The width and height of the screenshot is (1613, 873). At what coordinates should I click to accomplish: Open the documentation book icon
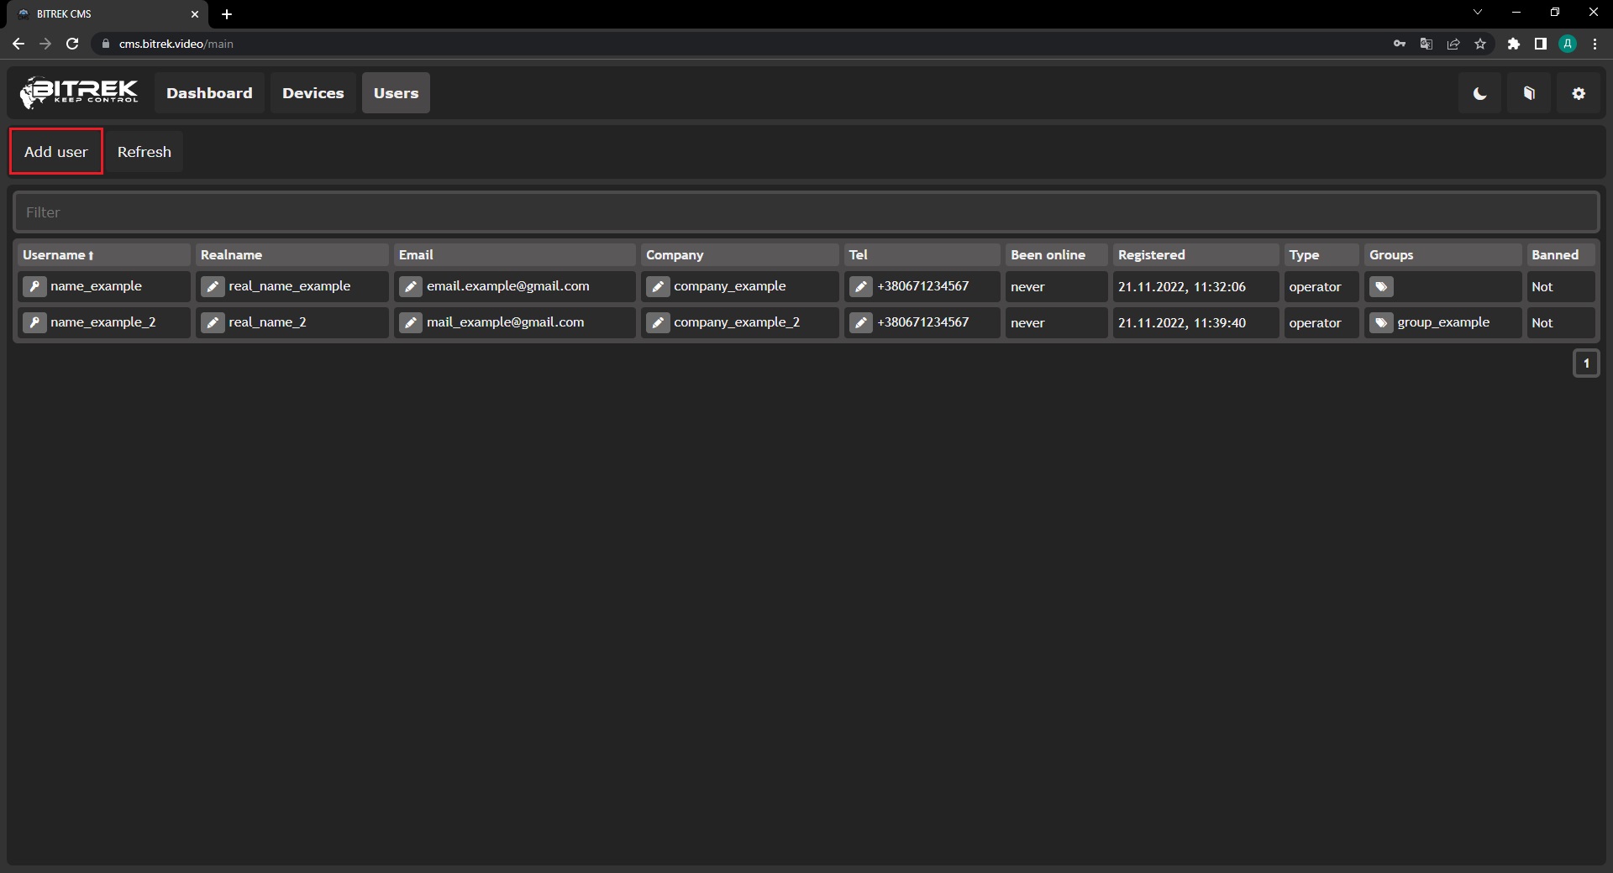pos(1529,93)
